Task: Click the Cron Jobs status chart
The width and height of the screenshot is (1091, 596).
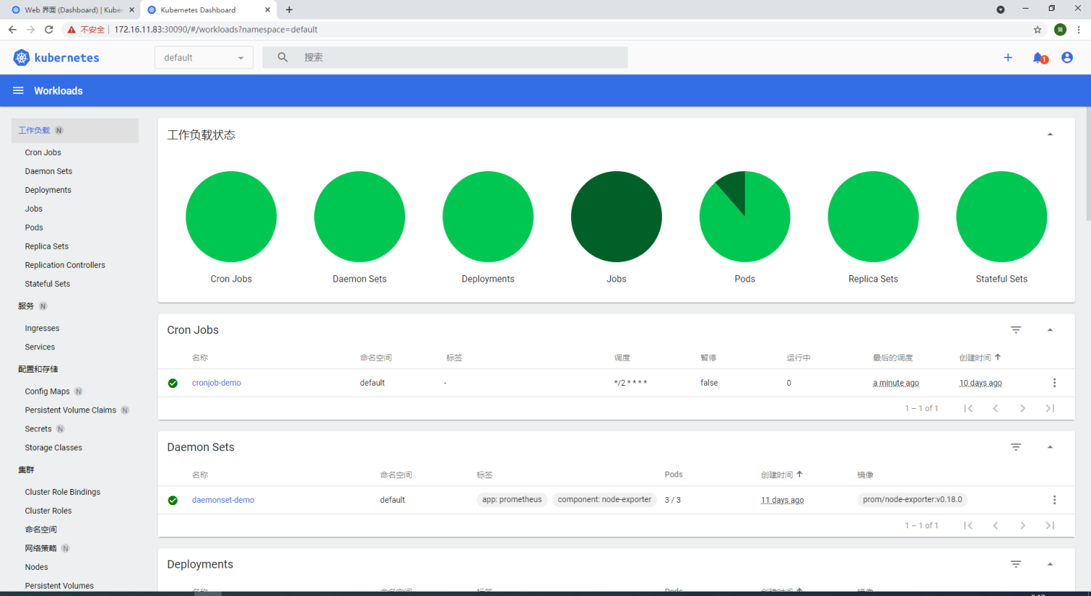Action: (231, 216)
